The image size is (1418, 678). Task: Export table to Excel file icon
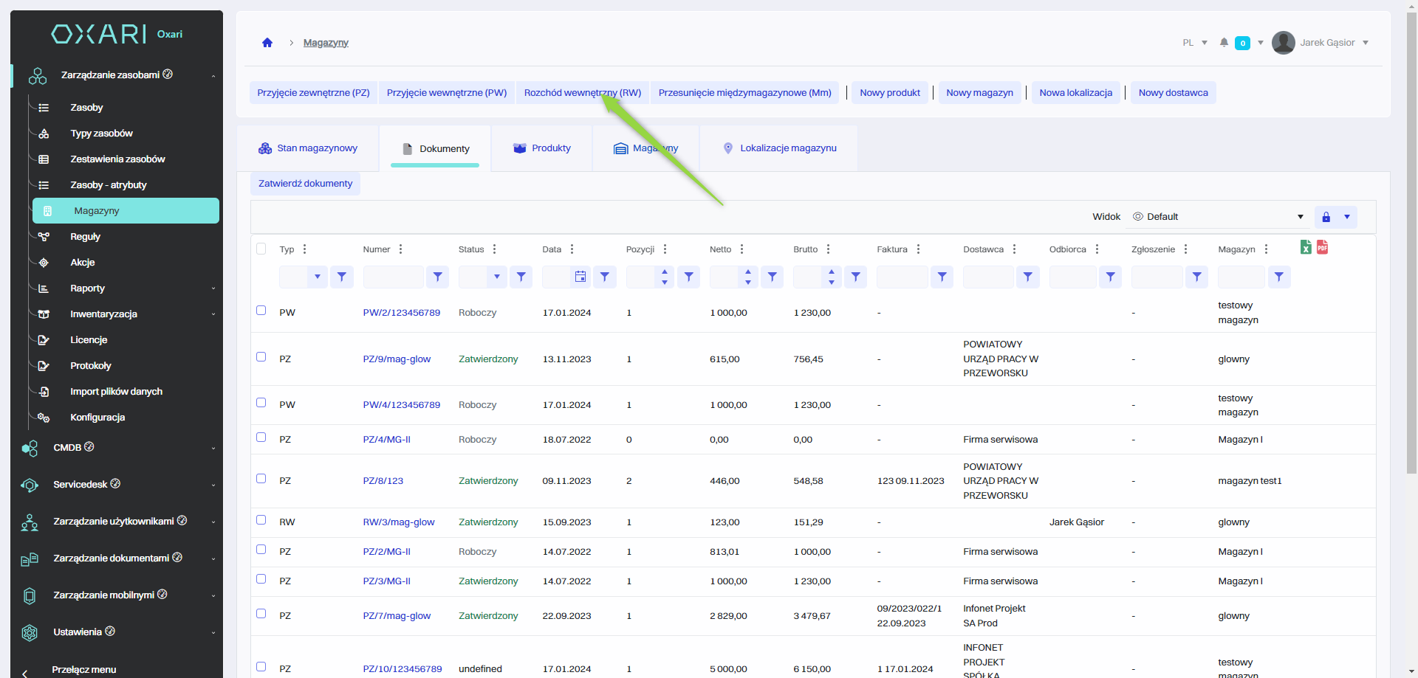pyautogui.click(x=1306, y=248)
